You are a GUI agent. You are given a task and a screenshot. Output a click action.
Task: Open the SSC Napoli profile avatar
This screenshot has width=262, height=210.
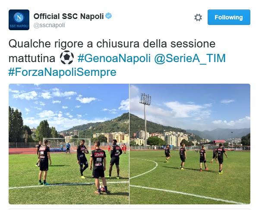(x=19, y=20)
